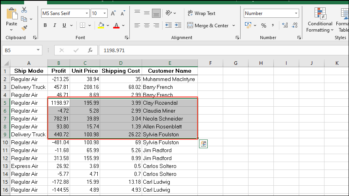Image resolution: width=349 pixels, height=196 pixels.
Task: Click the Decrease Indent icon
Action: [x=169, y=25]
